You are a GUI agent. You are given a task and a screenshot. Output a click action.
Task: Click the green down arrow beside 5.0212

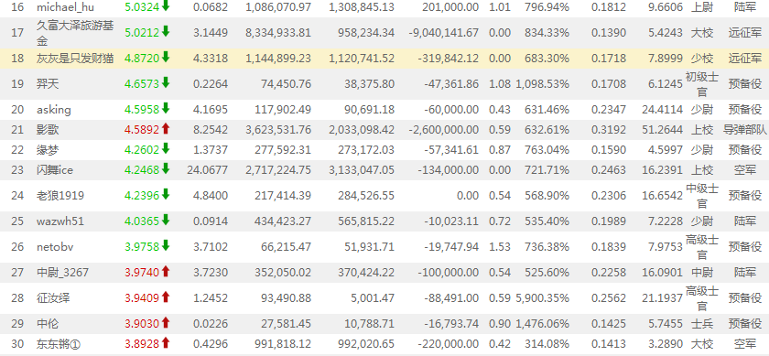click(x=166, y=32)
